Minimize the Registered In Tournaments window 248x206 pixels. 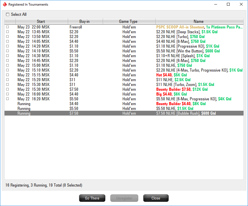coord(215,4)
